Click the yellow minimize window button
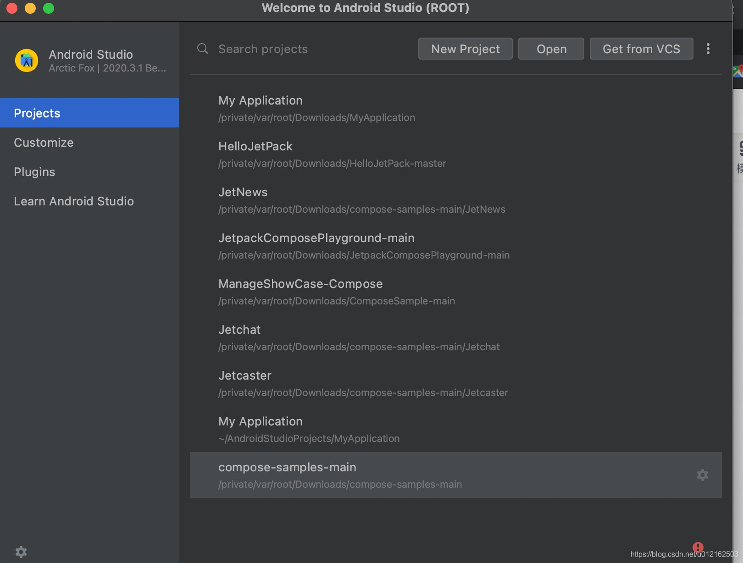743x563 pixels. (x=30, y=8)
